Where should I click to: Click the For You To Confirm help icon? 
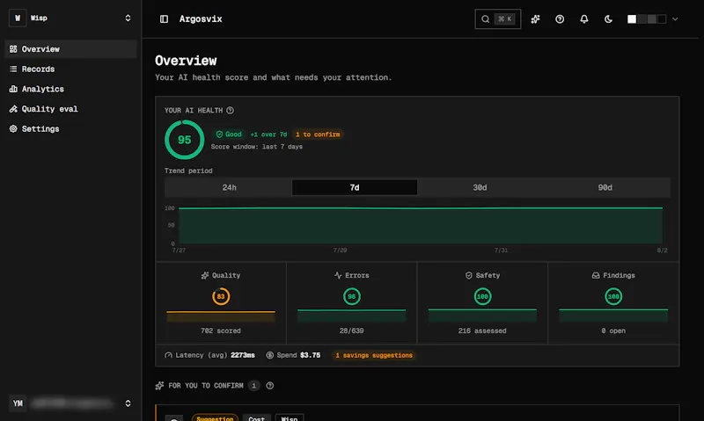(x=270, y=386)
